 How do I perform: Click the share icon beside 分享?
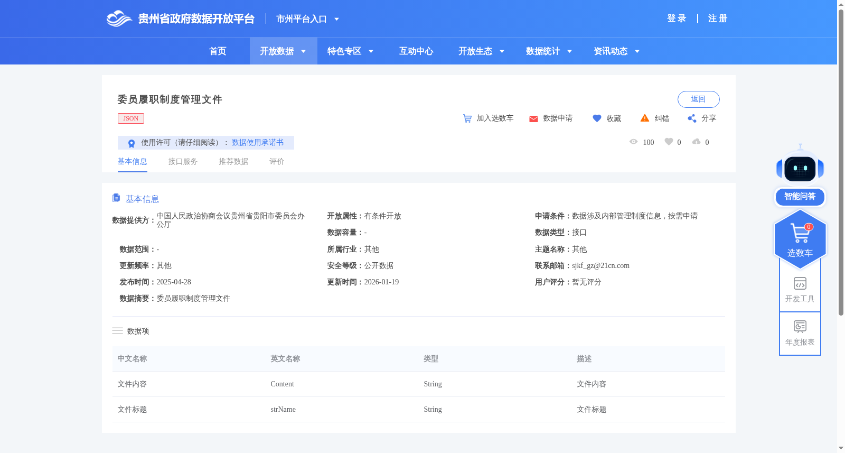coord(692,118)
